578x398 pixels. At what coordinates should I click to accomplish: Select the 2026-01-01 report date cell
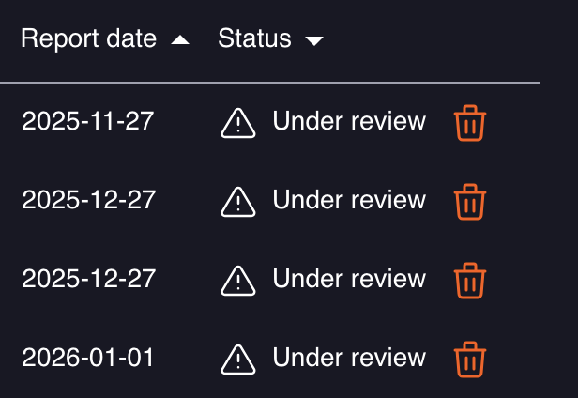[88, 358]
